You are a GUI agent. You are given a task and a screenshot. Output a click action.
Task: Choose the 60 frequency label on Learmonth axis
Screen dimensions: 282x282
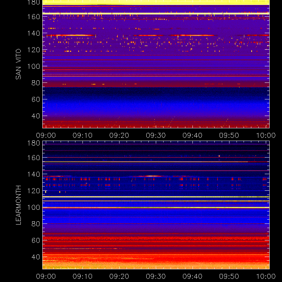click(36, 240)
